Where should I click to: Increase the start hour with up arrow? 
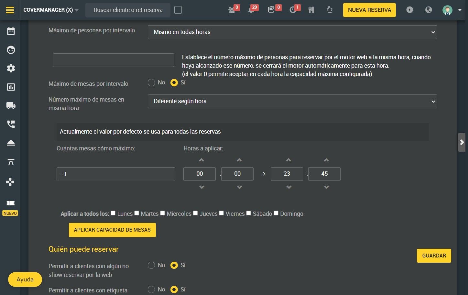click(x=201, y=160)
